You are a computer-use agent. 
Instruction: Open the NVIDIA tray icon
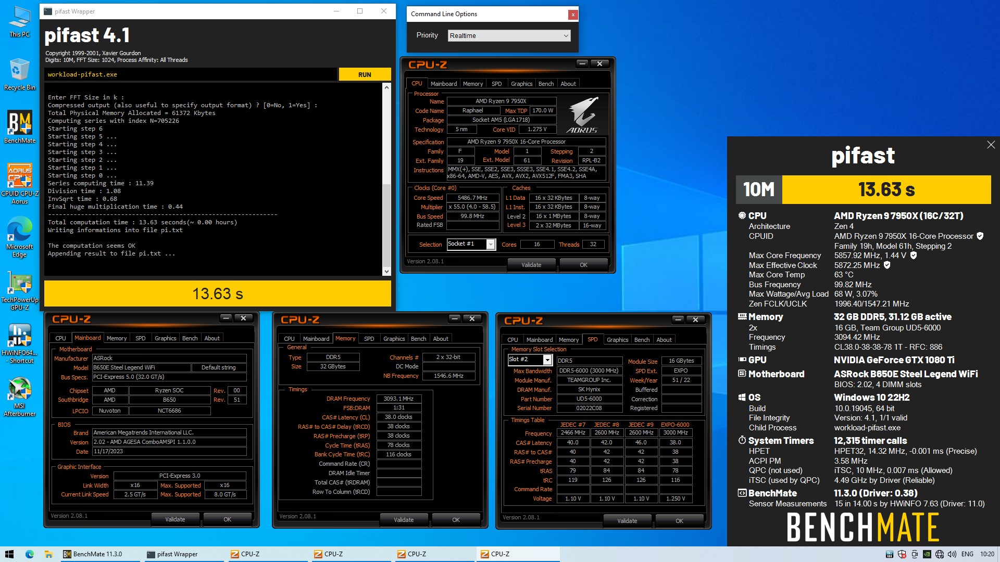coord(927,554)
